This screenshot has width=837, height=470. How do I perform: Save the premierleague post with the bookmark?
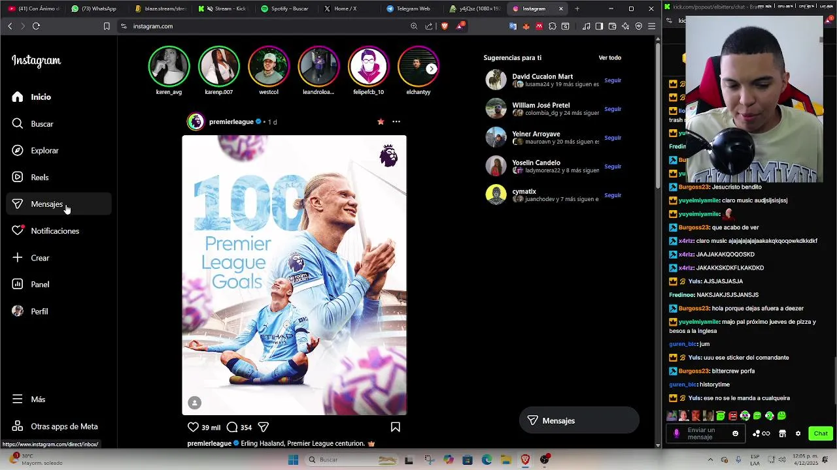tap(396, 427)
